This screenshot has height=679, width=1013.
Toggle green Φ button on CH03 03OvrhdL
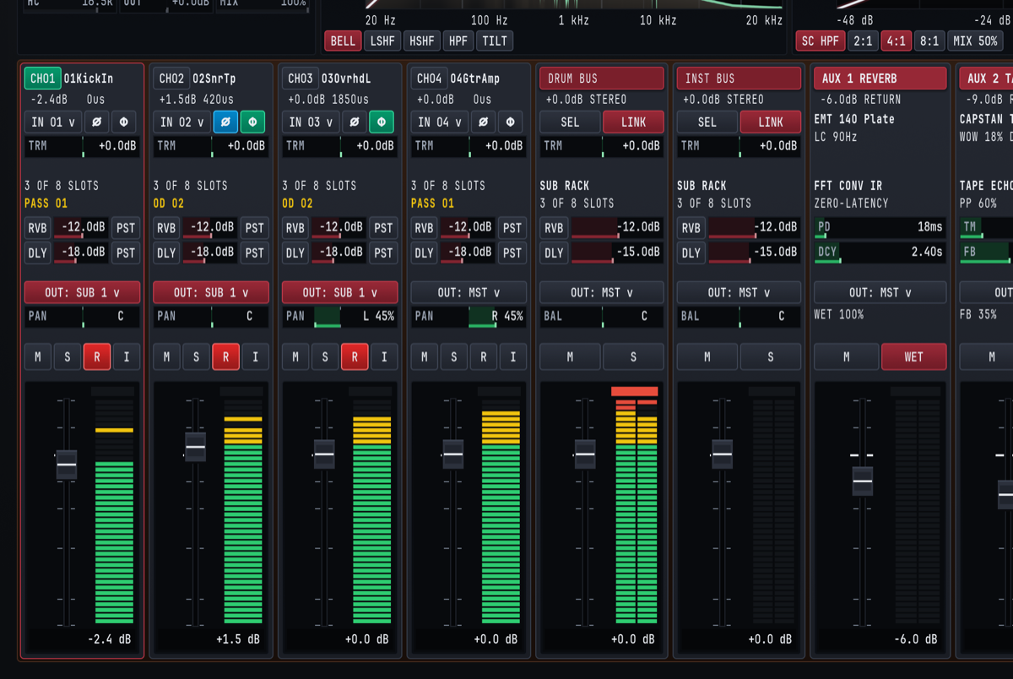click(x=382, y=122)
